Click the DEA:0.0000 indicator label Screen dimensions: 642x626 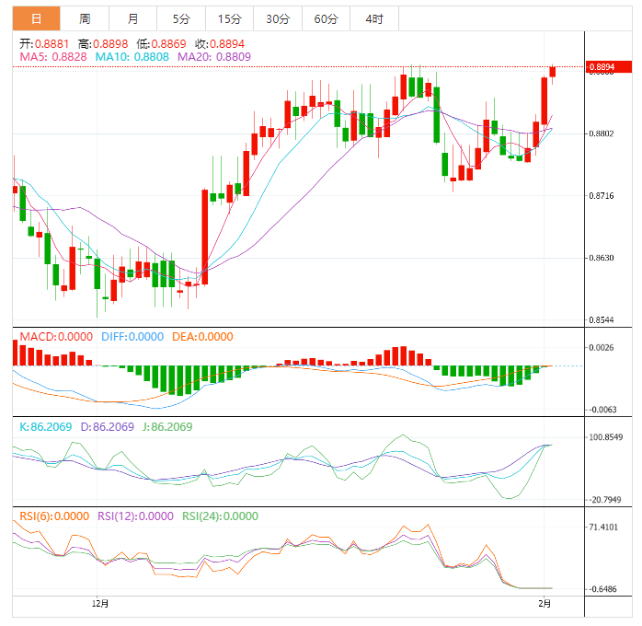click(x=202, y=337)
